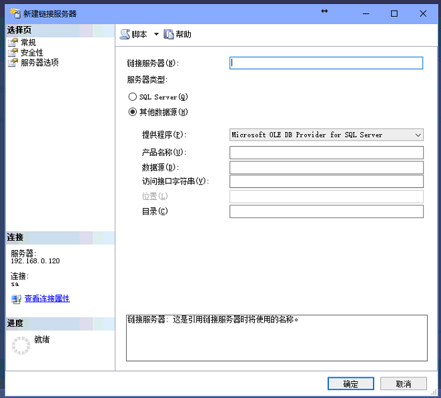Minimize the 新建链接服务器 window
Viewport: 441px width, 398px height.
click(366, 13)
